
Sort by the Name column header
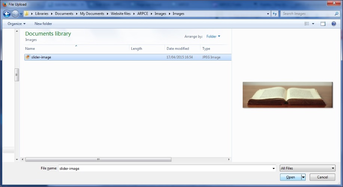point(30,49)
